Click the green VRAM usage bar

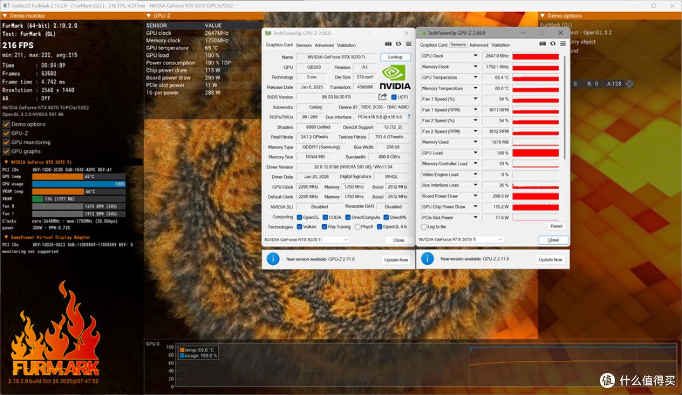pos(37,199)
